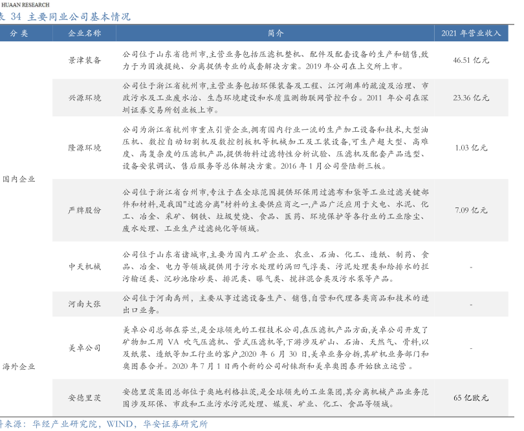Click the revenue value 1.03 亿元
The image size is (524, 431).
[x=471, y=148]
